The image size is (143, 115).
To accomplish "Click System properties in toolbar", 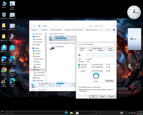I will [x=56, y=30].
